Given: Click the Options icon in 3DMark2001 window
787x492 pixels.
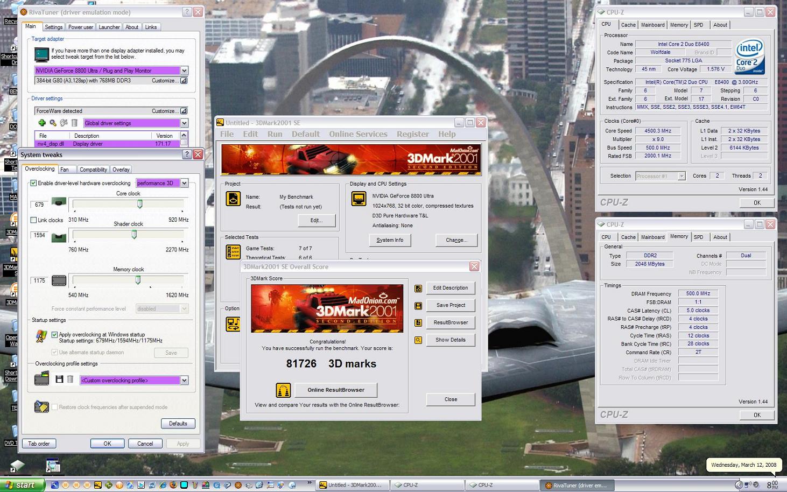Looking at the screenshot, I should tap(233, 324).
